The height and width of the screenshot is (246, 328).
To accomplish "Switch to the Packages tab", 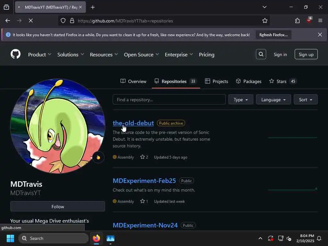I will click(249, 81).
